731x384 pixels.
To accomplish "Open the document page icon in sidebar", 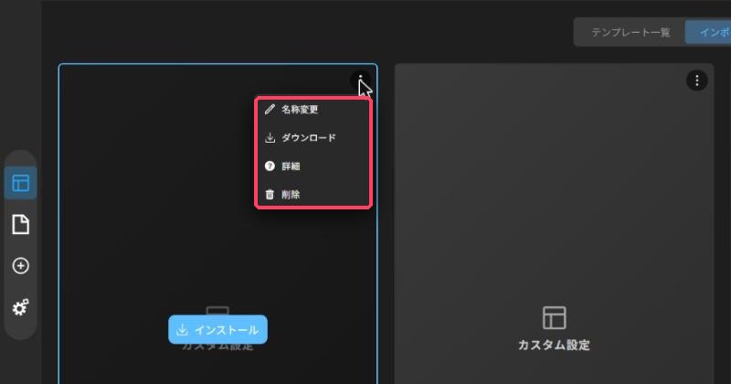I will pos(20,224).
